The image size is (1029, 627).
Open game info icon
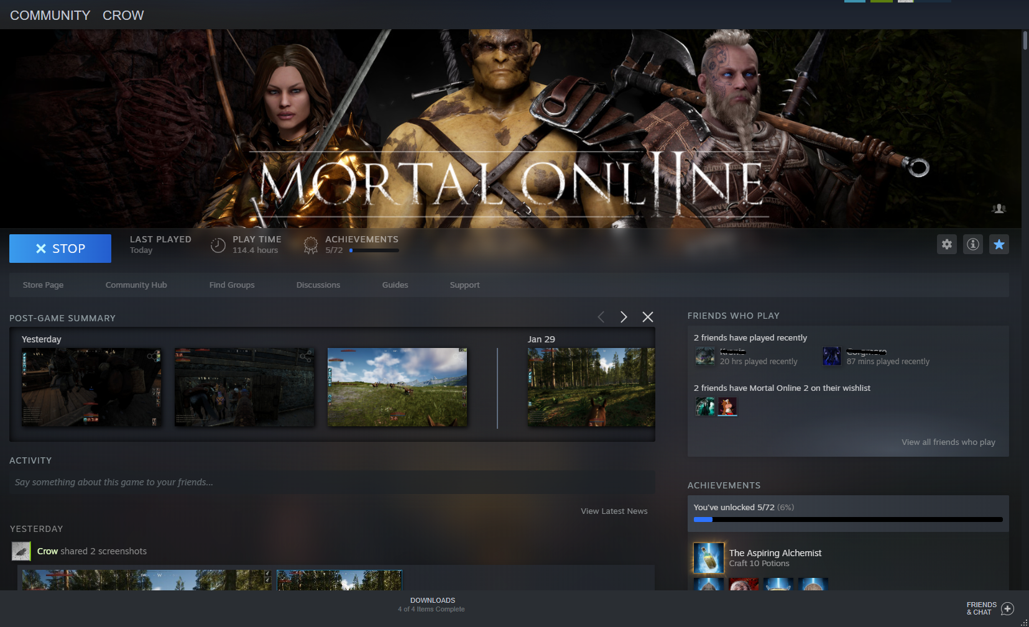(973, 244)
